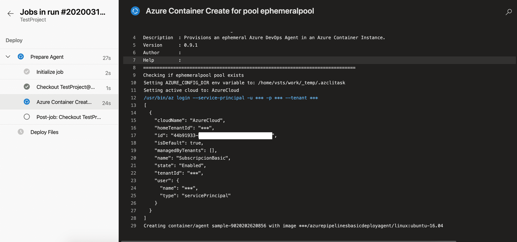Select the Initialize job step
This screenshot has height=242, width=517.
50,72
